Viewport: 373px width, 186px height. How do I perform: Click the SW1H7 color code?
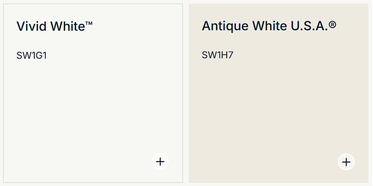pos(217,56)
